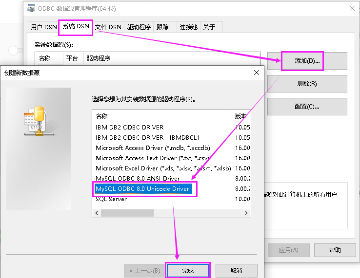Image resolution: width=360 pixels, height=278 pixels.
Task: Close the 创建新数据源 dialog
Action: pyautogui.click(x=257, y=73)
